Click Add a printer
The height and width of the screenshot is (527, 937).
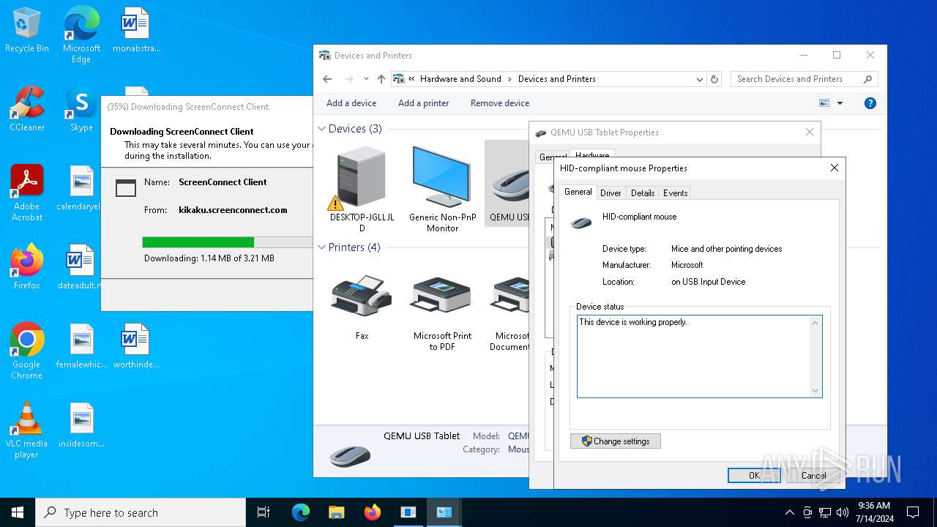(x=423, y=103)
